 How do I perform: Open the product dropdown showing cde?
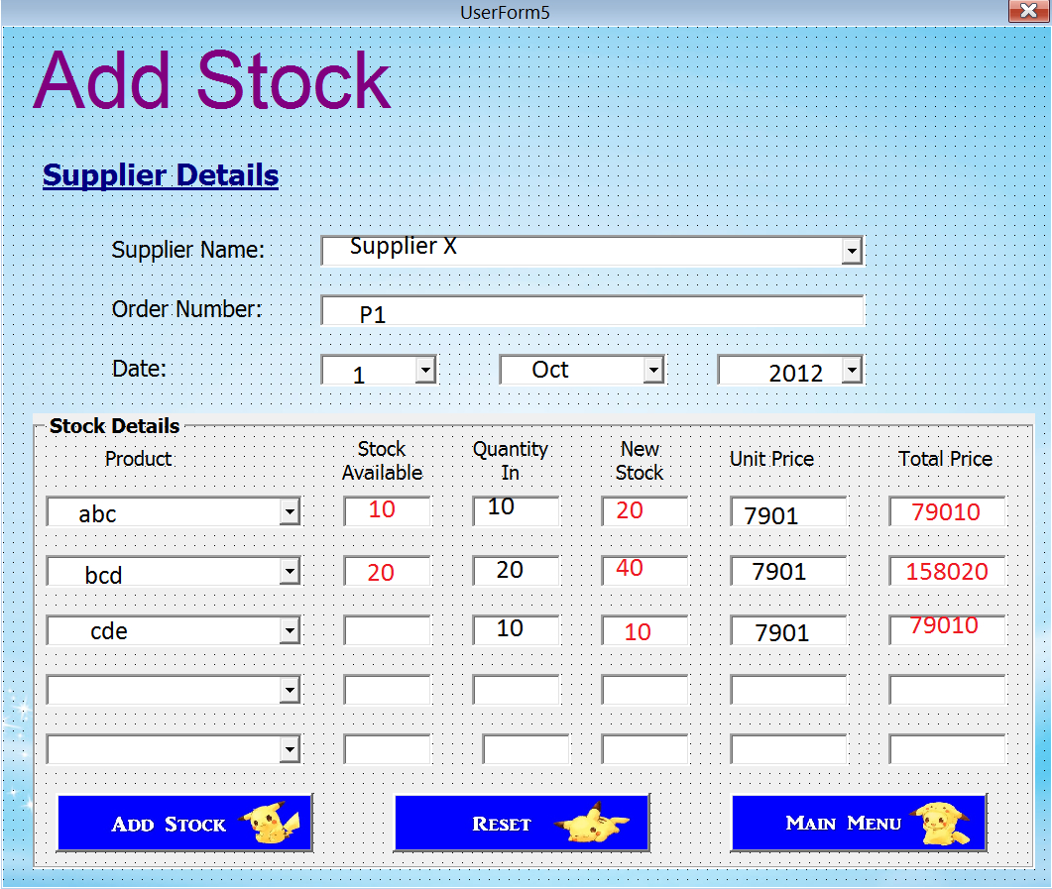pos(290,630)
